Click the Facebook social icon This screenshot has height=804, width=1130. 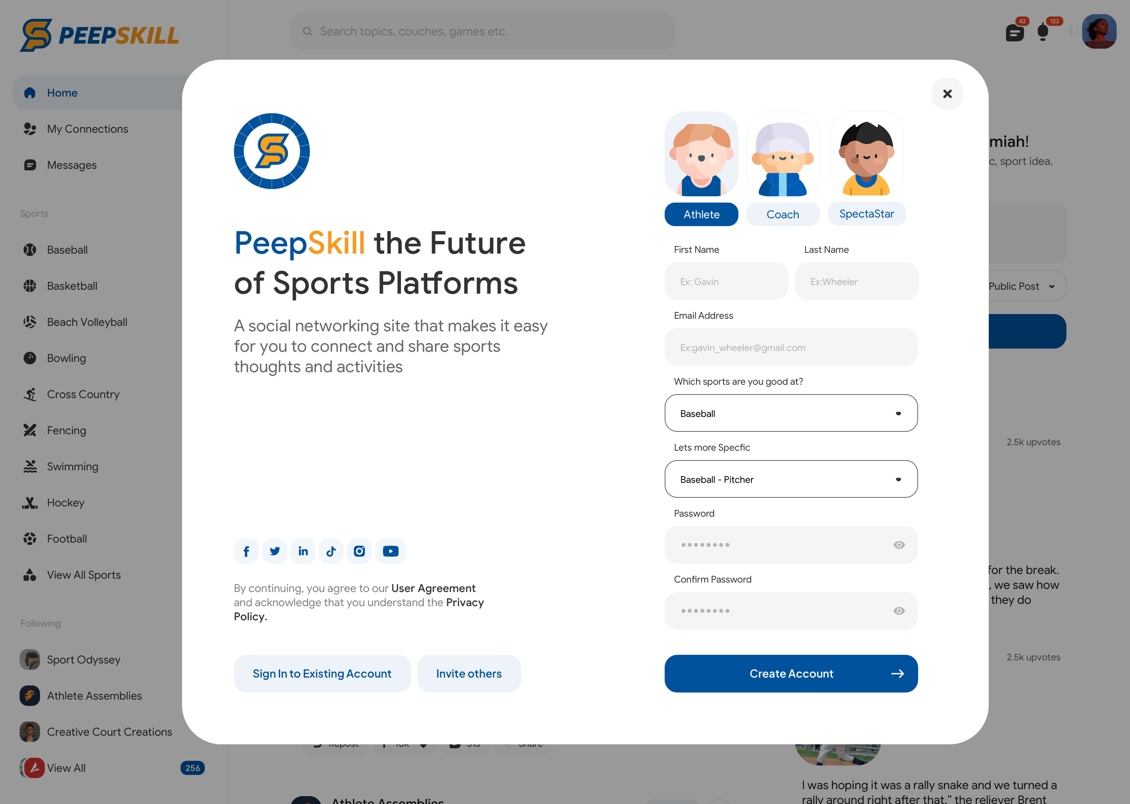click(246, 551)
